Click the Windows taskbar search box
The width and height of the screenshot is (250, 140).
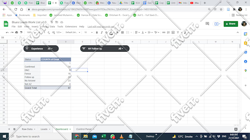(40, 136)
